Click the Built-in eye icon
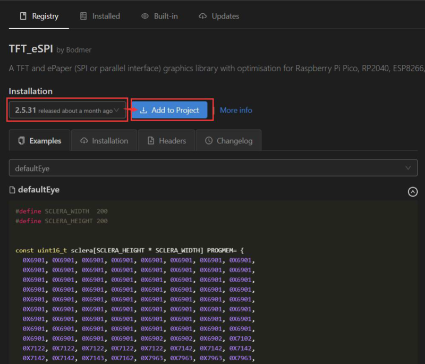The image size is (425, 364). point(145,16)
